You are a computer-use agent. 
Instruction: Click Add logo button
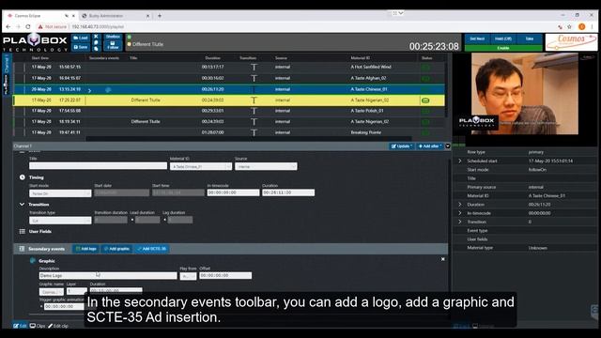click(86, 249)
